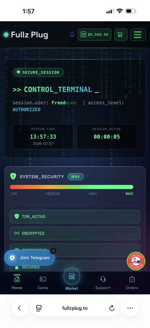Viewport: 150px width, 328px height.
Task: Tap the $5,000.00 wallet balance button
Action: [95, 35]
